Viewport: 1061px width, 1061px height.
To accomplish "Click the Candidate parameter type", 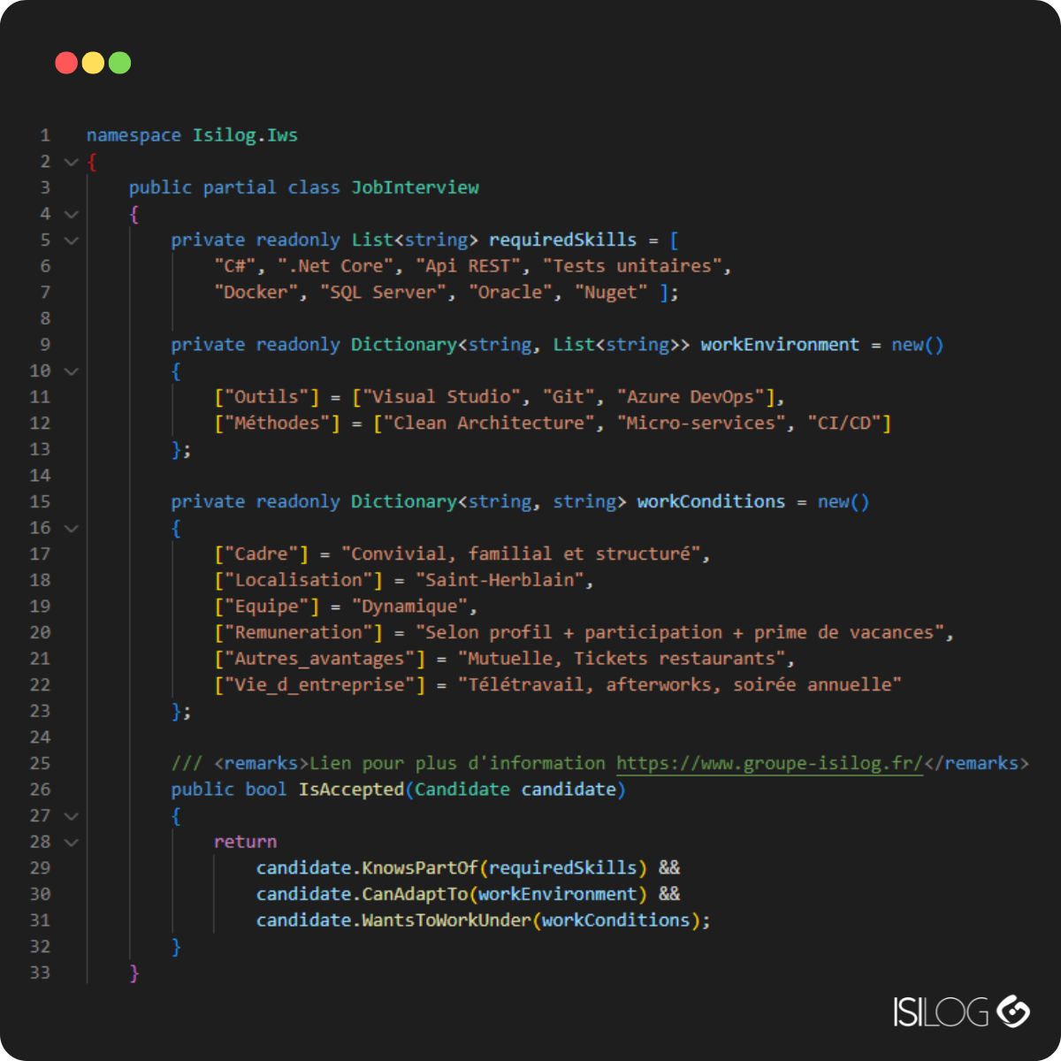I will click(462, 789).
